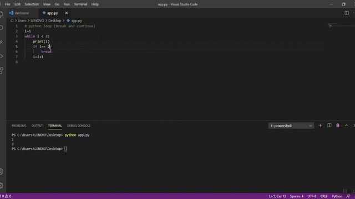
Task: Open the Run menu
Action: (67, 4)
